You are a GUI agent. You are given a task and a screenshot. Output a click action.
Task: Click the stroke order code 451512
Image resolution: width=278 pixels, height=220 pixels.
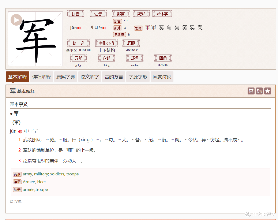tap(132, 50)
